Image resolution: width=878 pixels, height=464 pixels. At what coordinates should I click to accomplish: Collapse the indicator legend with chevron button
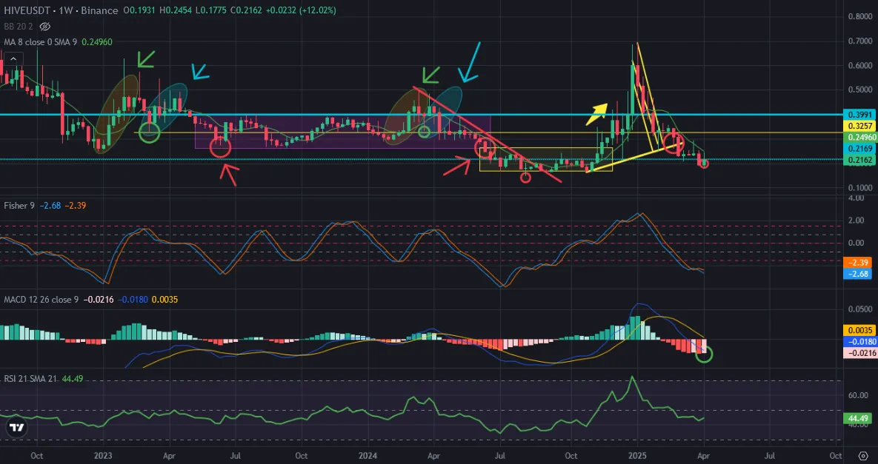[13, 58]
